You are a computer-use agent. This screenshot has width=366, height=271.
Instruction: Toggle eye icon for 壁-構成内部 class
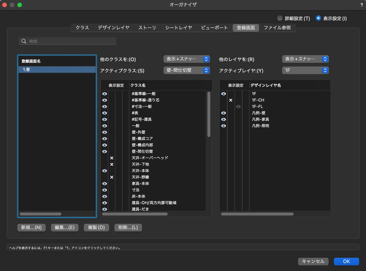[105, 145]
